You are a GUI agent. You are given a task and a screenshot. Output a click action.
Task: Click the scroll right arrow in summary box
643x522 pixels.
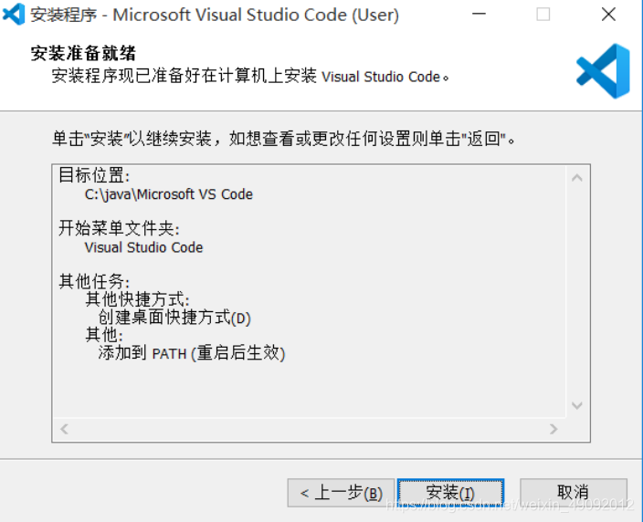(x=553, y=429)
